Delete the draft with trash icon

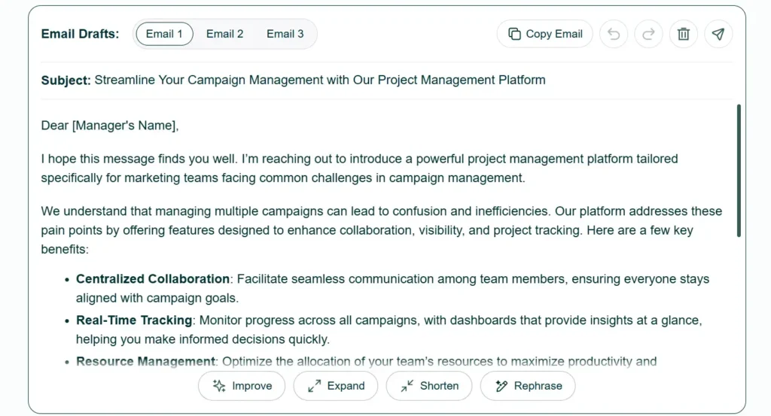coord(684,34)
